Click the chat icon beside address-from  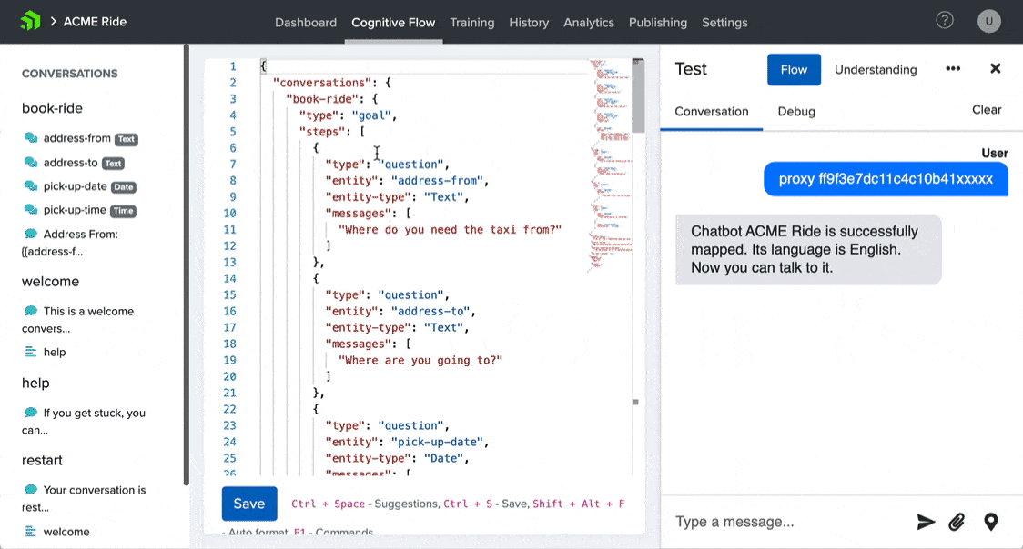(x=31, y=138)
